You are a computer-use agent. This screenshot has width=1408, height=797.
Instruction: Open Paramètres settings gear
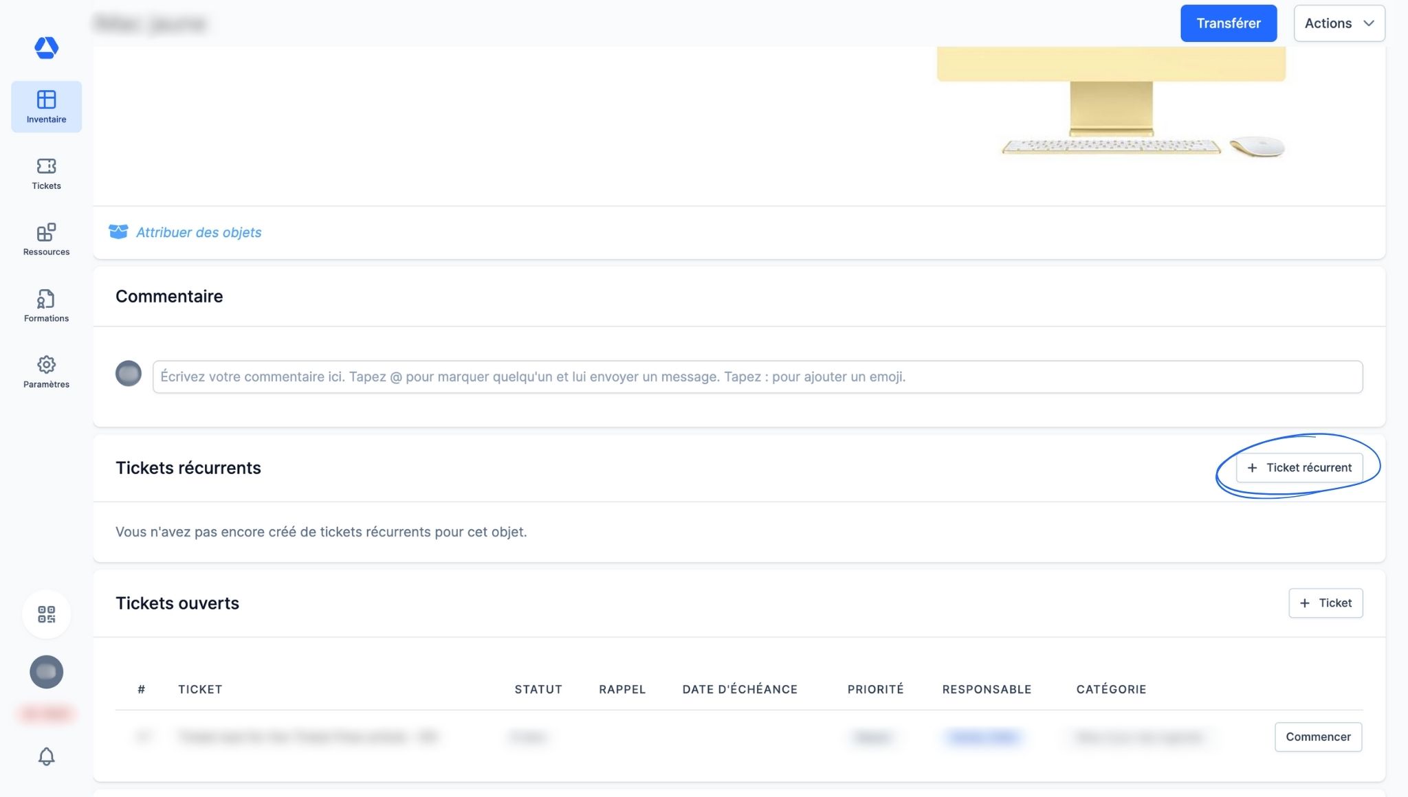[46, 372]
